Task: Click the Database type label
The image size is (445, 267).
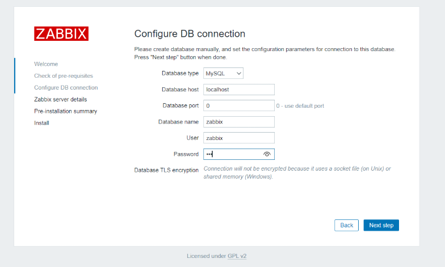Action: click(x=180, y=73)
